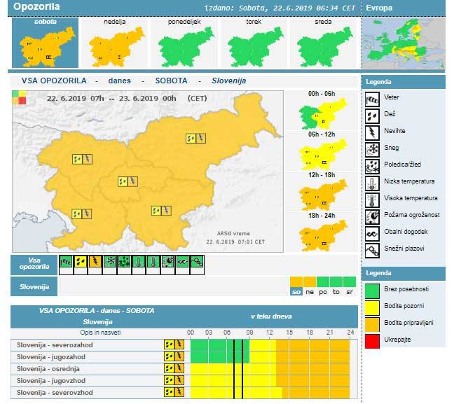Select the snow warning icon filter

pyautogui.click(x=107, y=263)
